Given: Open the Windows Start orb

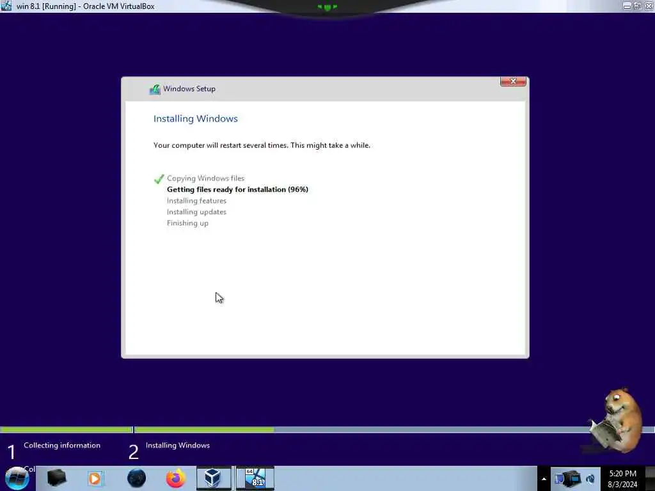Looking at the screenshot, I should [17, 478].
